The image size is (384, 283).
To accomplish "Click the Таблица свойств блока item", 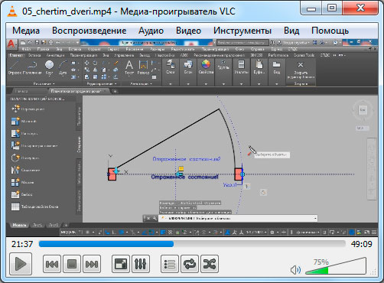I will 34,207.
